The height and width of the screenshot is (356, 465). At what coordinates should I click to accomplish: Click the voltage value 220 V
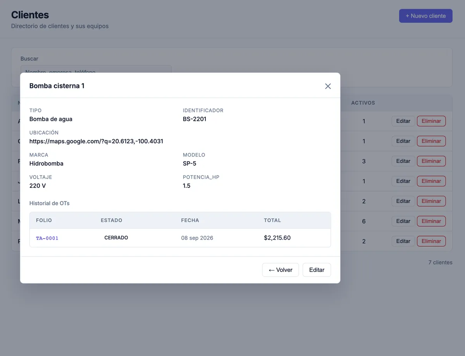38,186
